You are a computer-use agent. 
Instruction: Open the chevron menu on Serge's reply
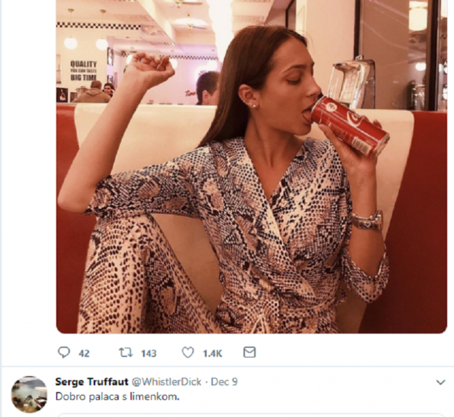click(440, 382)
